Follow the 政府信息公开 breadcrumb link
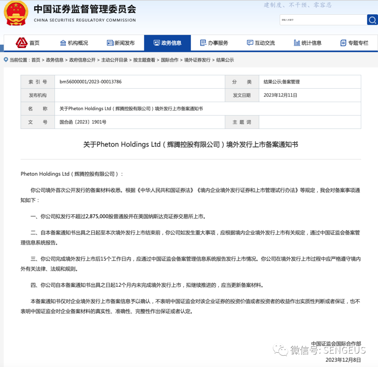 click(x=83, y=60)
